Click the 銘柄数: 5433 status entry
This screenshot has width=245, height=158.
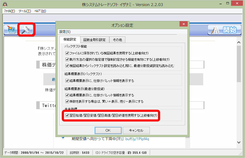tap(80, 153)
